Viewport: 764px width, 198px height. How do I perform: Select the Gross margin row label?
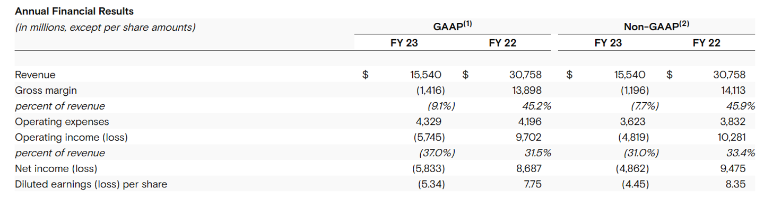point(46,91)
